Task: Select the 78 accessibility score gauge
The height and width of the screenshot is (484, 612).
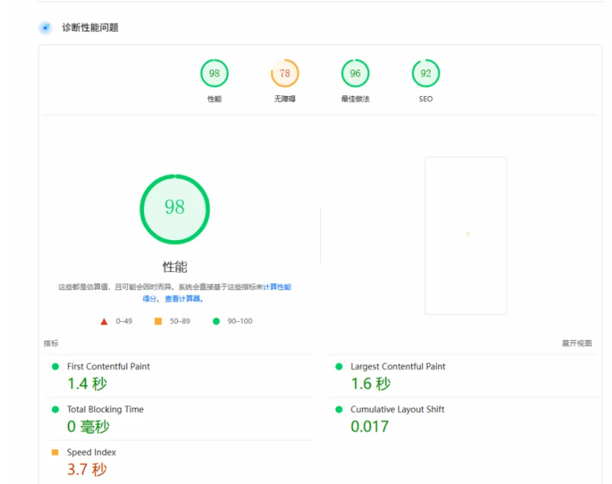Action: point(285,73)
